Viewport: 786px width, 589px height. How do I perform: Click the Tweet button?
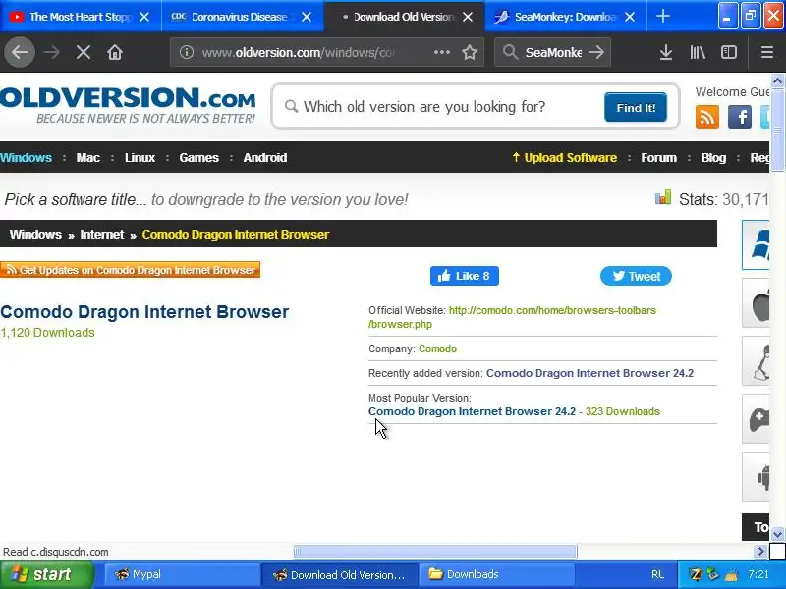[x=636, y=276]
